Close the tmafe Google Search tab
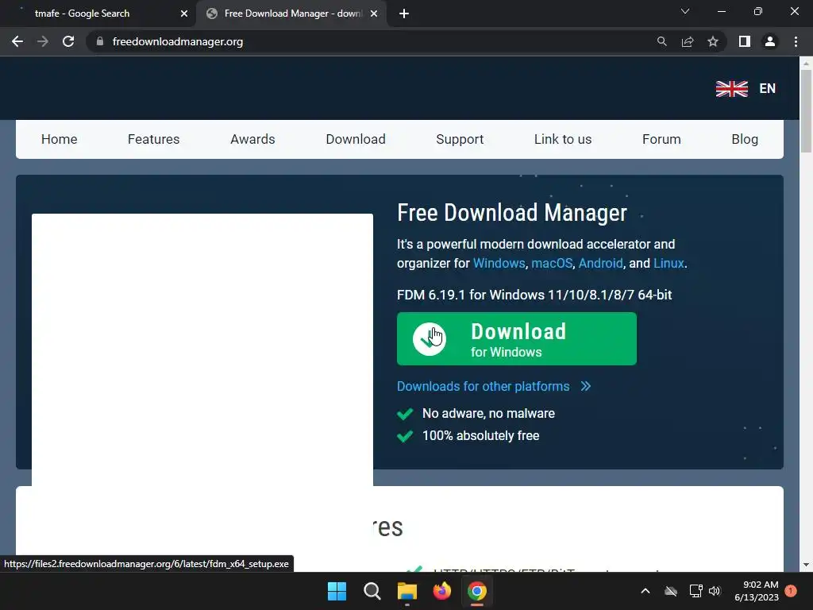 (184, 14)
